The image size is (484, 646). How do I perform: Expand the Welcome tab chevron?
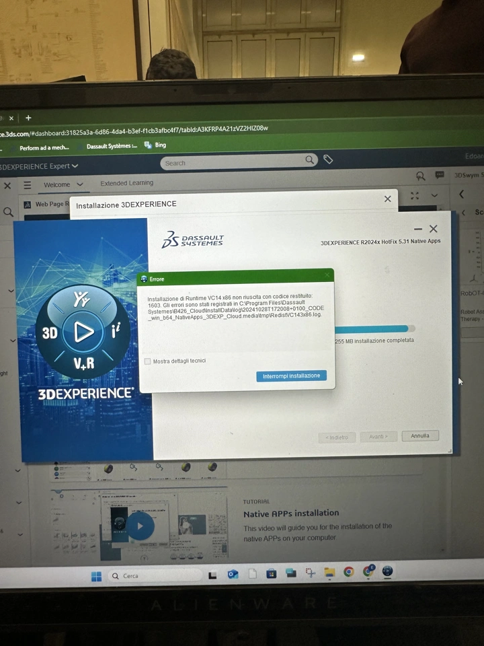click(80, 184)
